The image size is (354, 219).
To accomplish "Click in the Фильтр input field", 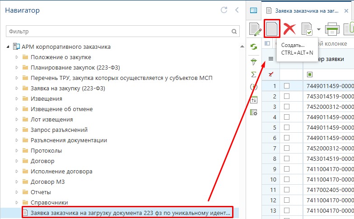I will (x=123, y=32).
